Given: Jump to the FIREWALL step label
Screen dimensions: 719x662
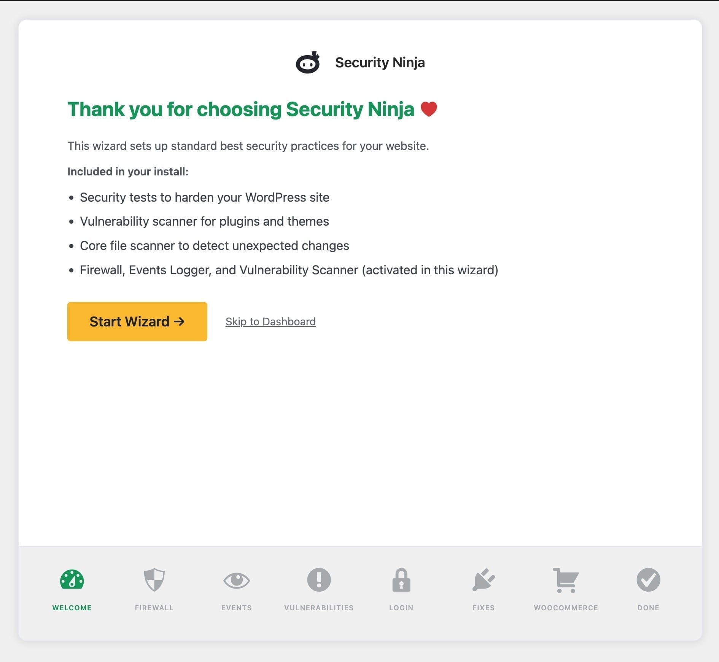Looking at the screenshot, I should point(154,608).
